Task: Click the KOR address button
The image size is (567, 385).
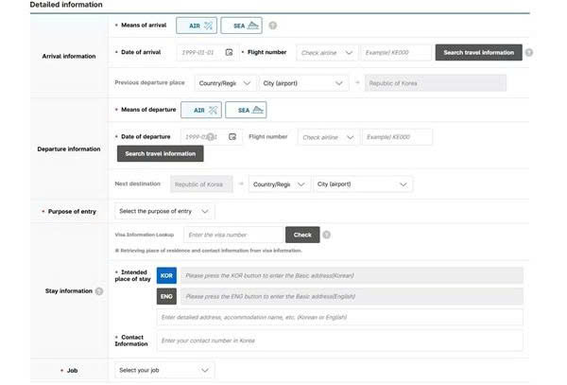Action: pos(166,275)
